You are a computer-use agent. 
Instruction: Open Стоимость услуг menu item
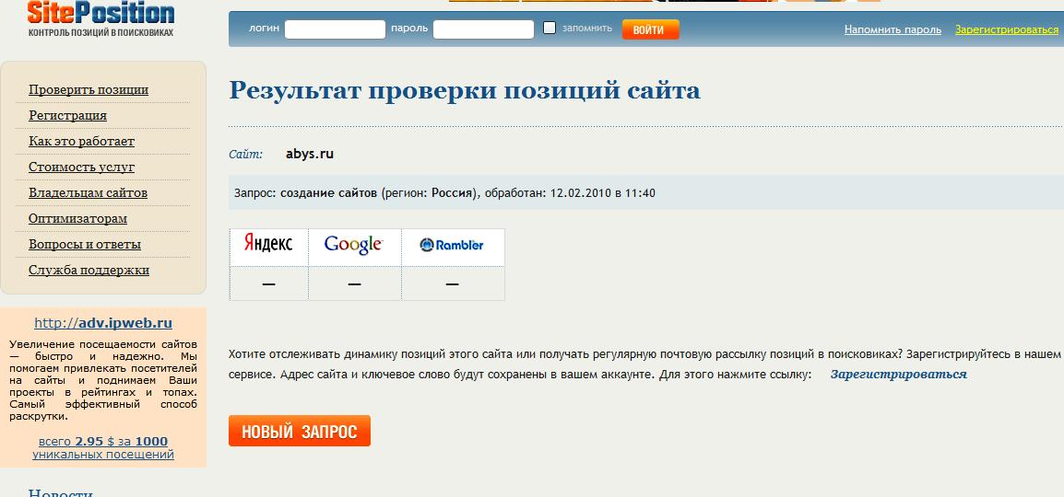81,168
